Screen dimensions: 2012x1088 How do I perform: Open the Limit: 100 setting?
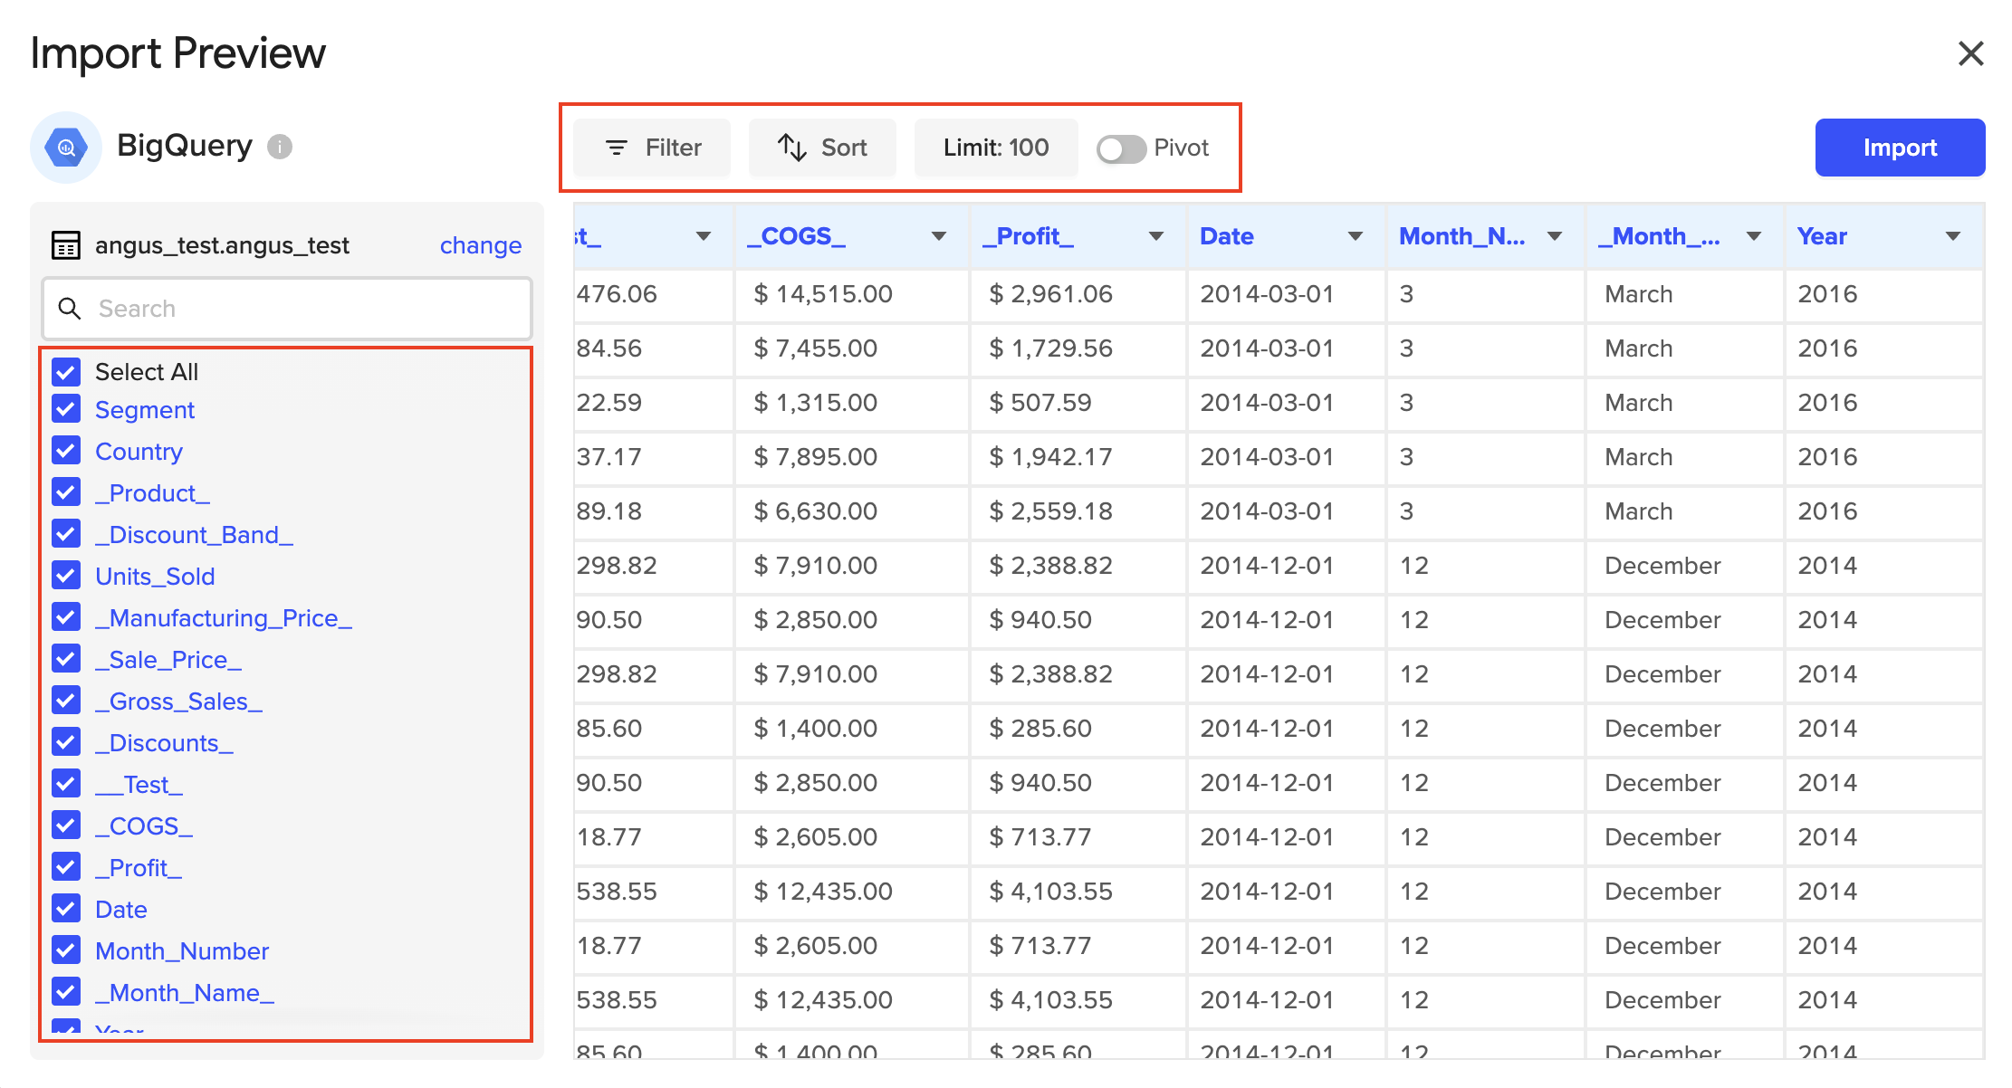(995, 148)
